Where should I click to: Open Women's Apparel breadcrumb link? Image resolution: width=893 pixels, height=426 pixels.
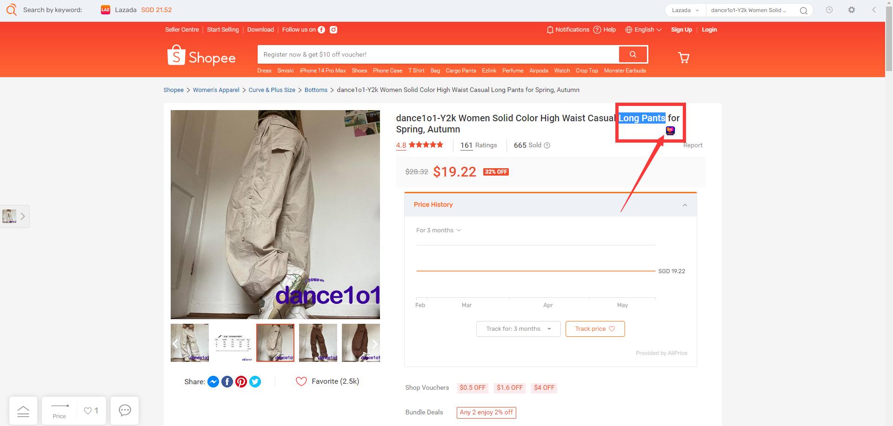(x=216, y=90)
